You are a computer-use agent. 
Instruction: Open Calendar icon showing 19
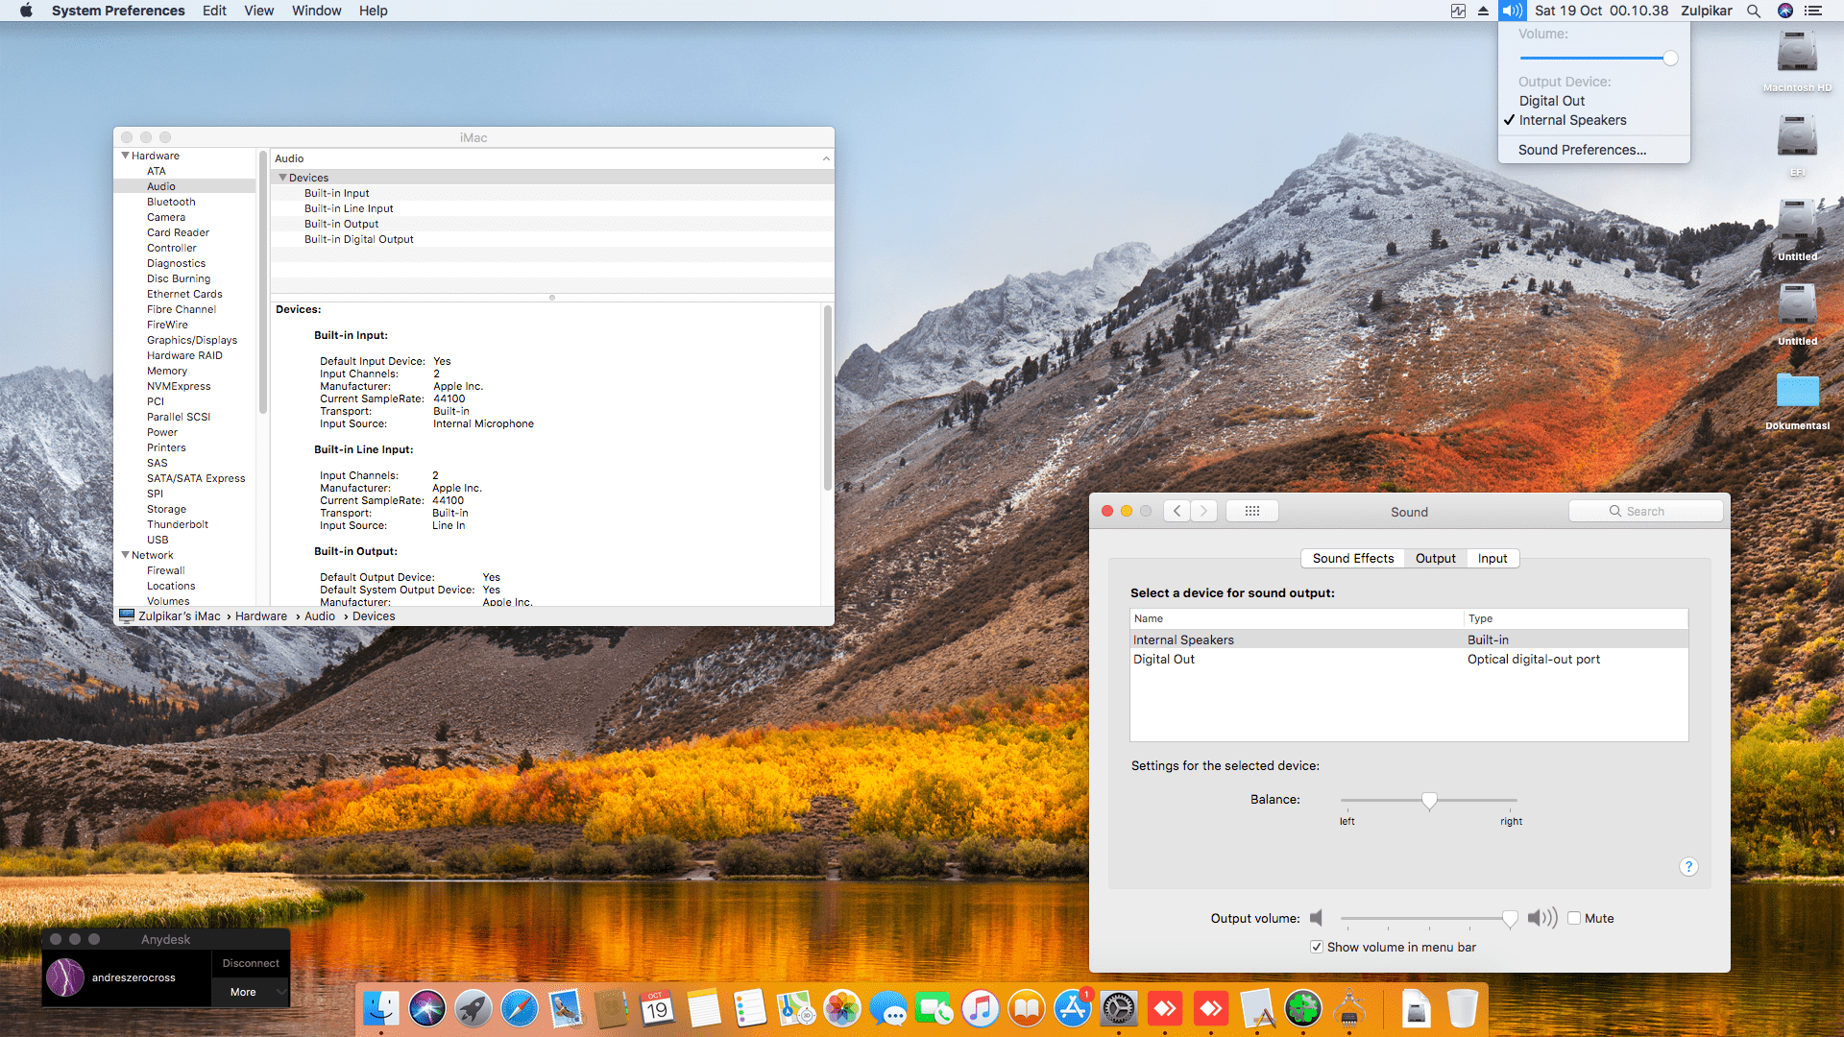[x=658, y=1009]
